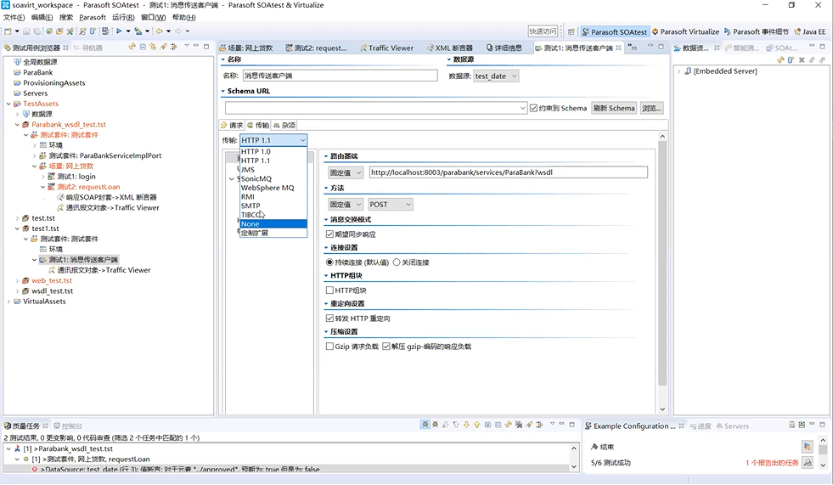Image resolution: width=833 pixels, height=485 pixels.
Task: Click the view-tasks icon beside 1 个报告出的任务
Action: coord(808,463)
